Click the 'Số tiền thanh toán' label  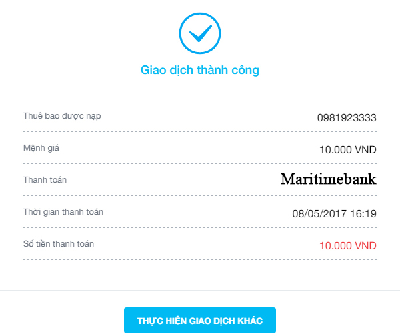pos(59,243)
